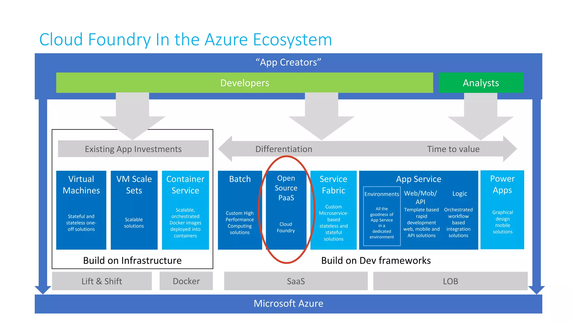Select the Service Fabric tile
The width and height of the screenshot is (573, 322).
333,210
